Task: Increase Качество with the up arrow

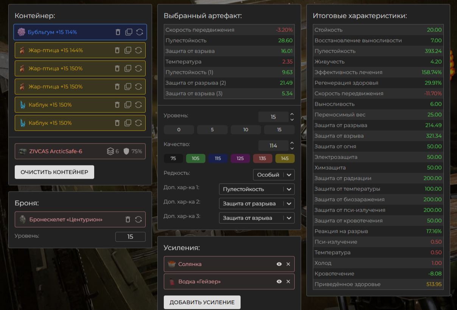Action: click(292, 143)
